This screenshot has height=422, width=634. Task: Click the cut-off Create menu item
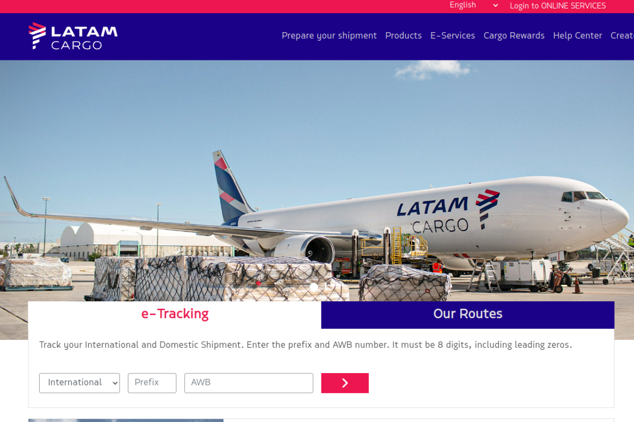622,36
